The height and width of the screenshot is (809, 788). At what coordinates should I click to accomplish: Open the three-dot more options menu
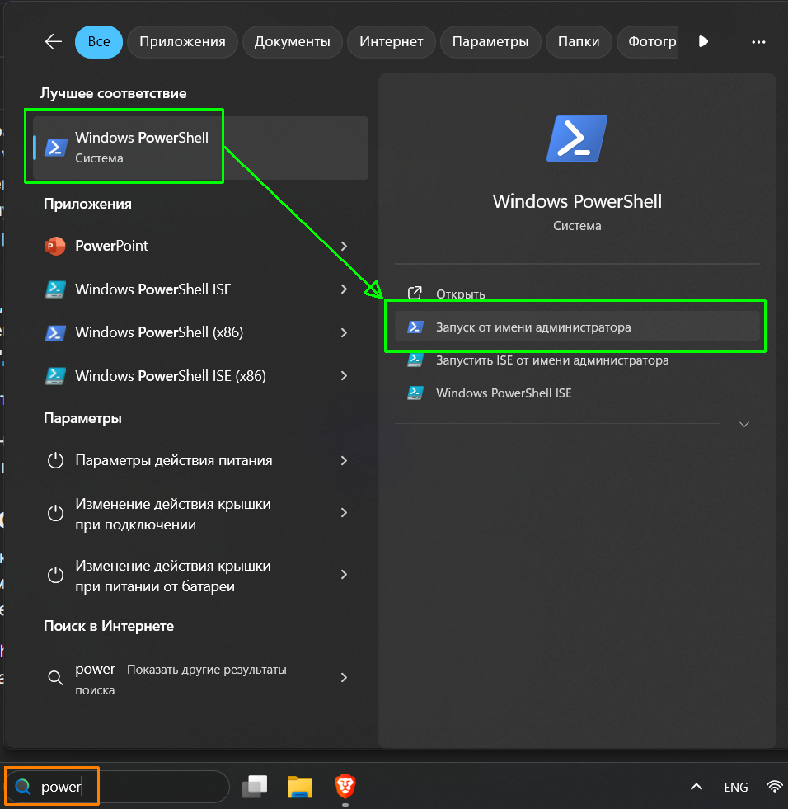coord(758,41)
